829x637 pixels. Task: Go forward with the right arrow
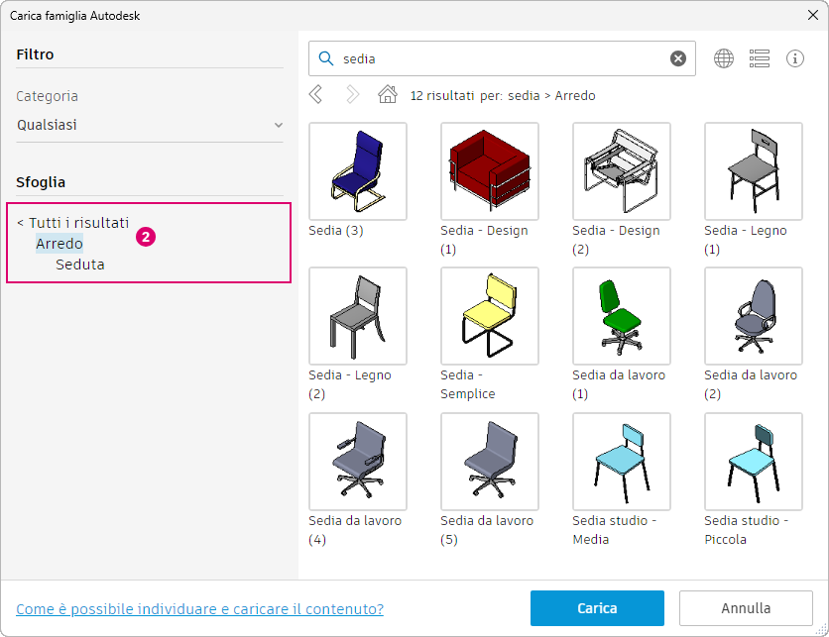(352, 95)
